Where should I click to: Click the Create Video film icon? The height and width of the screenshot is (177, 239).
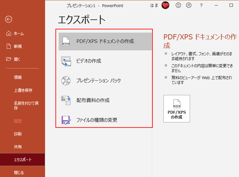coord(66,61)
